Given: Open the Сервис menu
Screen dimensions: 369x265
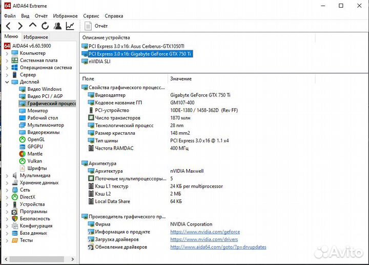Looking at the screenshot, I should (91, 16).
